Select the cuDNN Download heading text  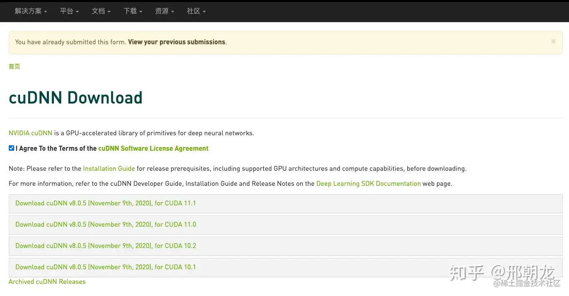click(76, 98)
